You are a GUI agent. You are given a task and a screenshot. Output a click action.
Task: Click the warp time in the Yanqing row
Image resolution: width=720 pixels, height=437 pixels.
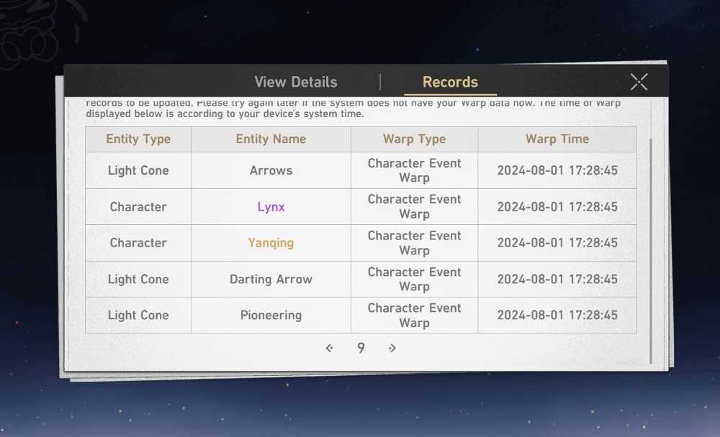pos(557,243)
